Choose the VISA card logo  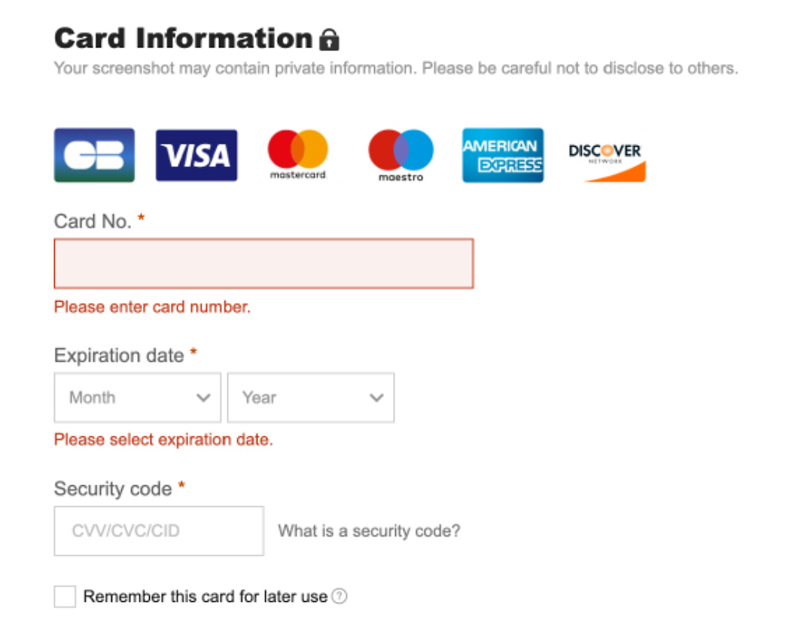coord(196,156)
